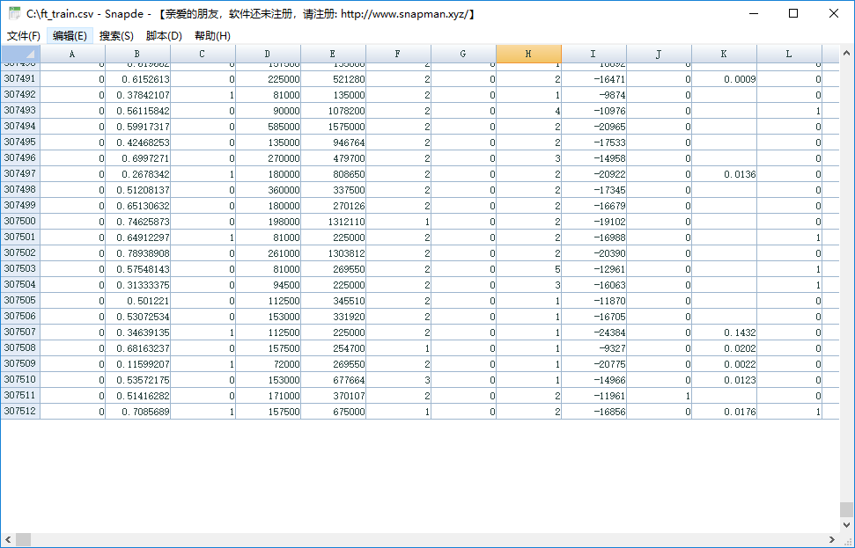Click the Snapde app icon in title bar
Image resolution: width=855 pixels, height=548 pixels.
(14, 13)
